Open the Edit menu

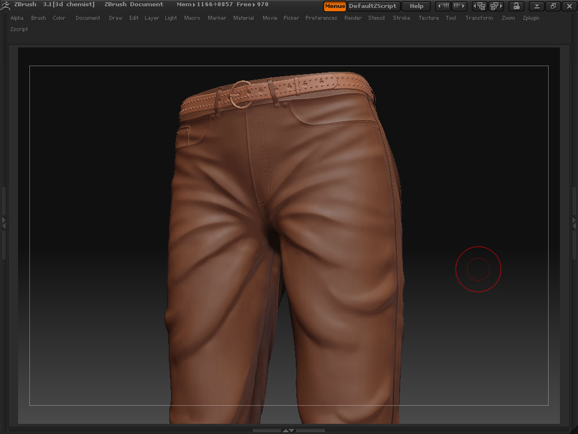coord(134,18)
